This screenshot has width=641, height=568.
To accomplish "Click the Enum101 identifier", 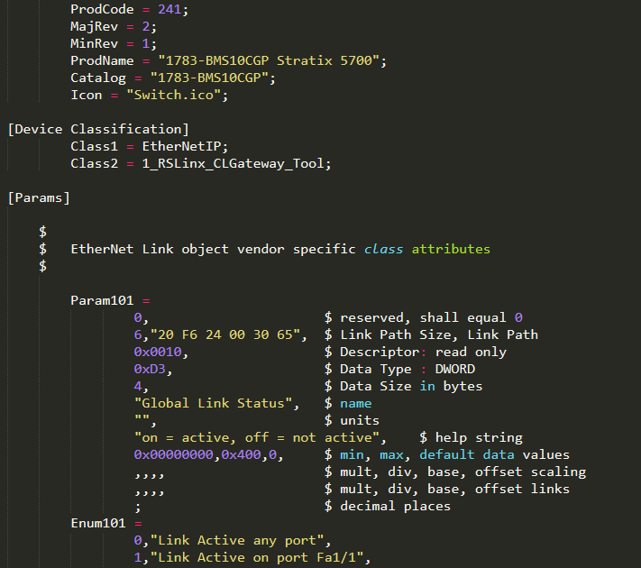I will pyautogui.click(x=98, y=523).
